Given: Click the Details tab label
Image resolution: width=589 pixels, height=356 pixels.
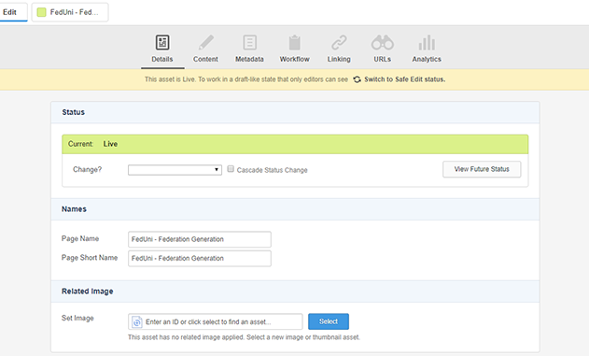Looking at the screenshot, I should [162, 59].
